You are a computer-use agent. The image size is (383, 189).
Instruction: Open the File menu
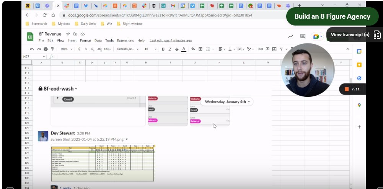click(x=41, y=41)
